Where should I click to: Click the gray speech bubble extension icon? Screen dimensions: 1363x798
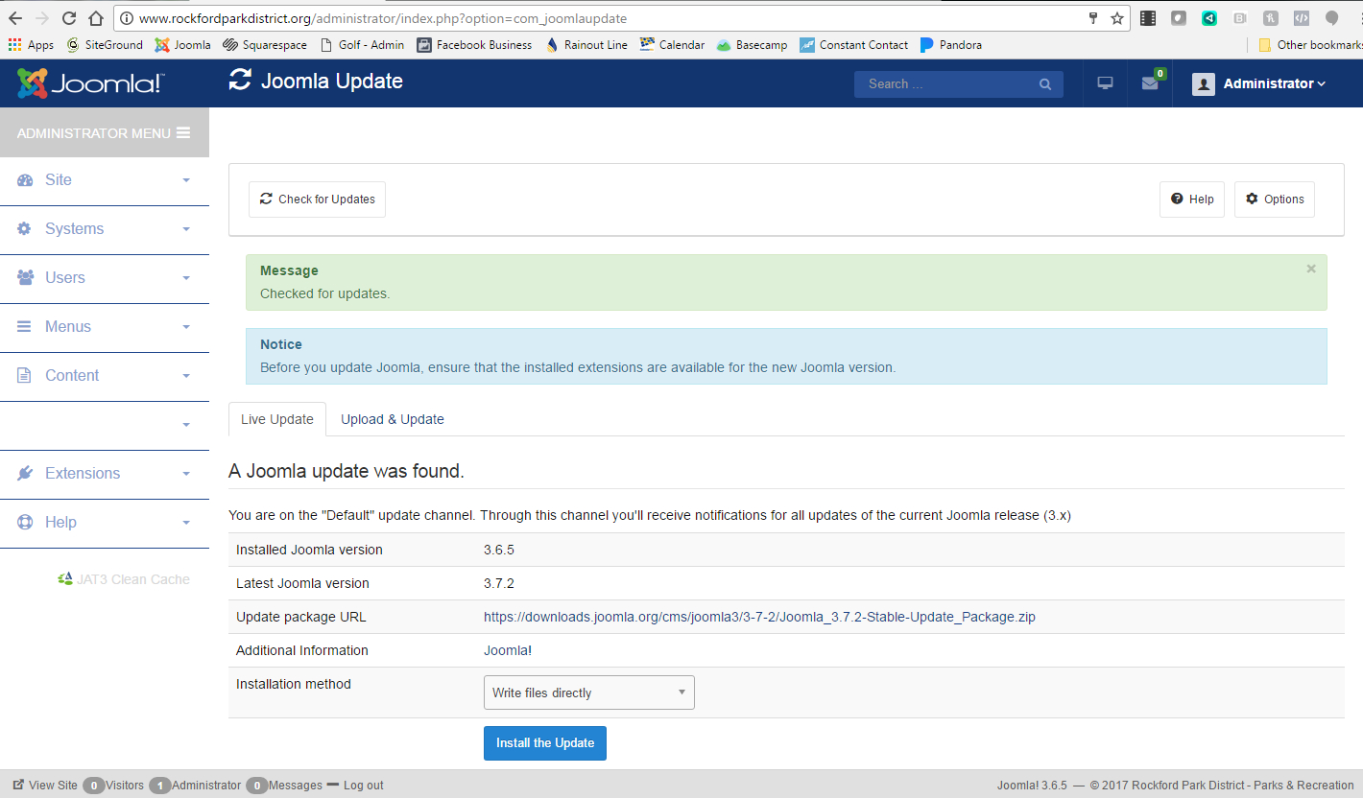(1332, 18)
